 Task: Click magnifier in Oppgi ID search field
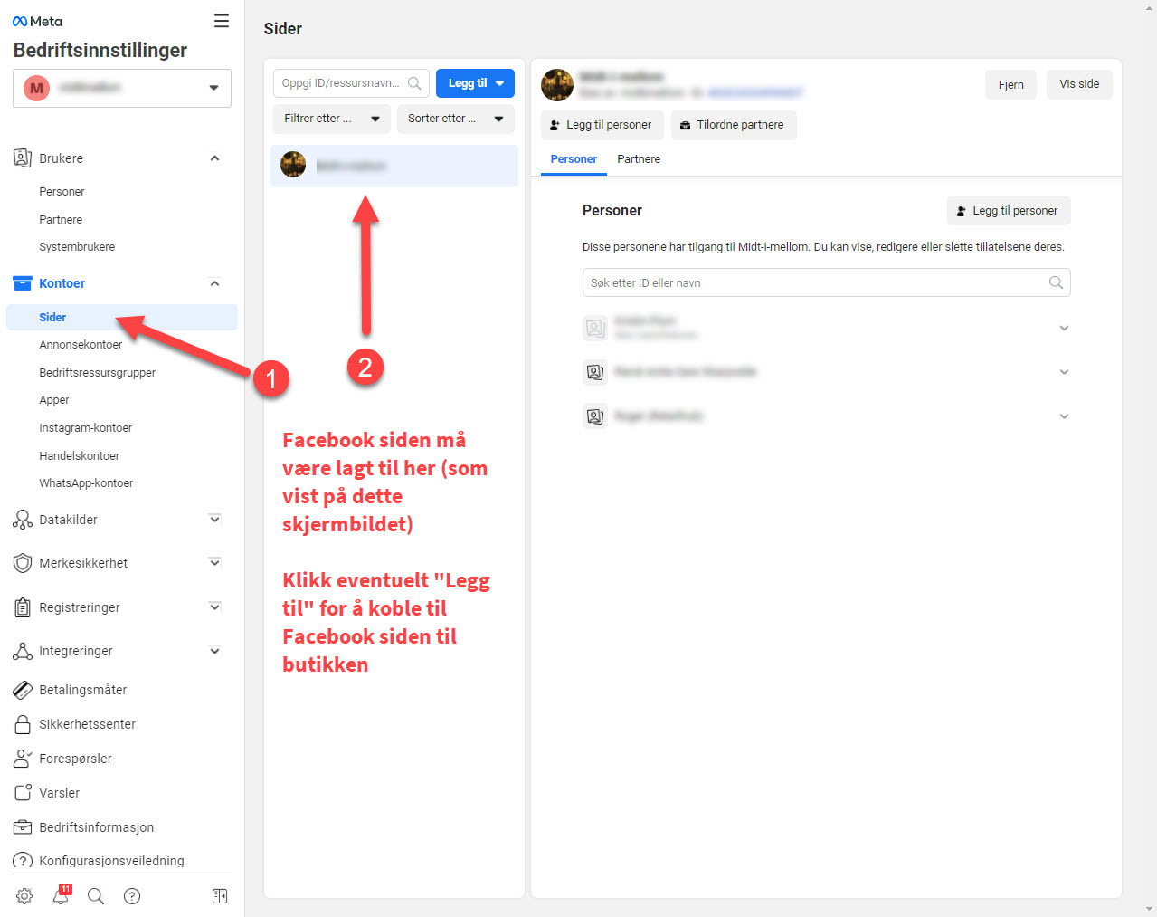[414, 83]
